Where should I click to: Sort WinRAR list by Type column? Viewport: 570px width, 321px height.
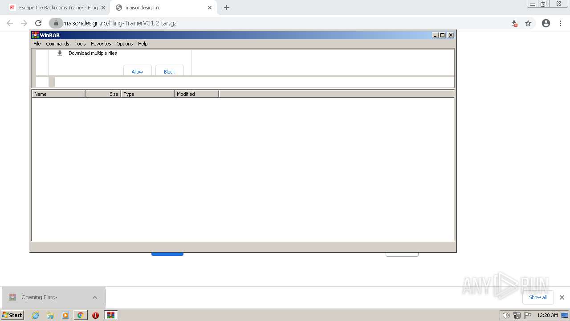147,94
